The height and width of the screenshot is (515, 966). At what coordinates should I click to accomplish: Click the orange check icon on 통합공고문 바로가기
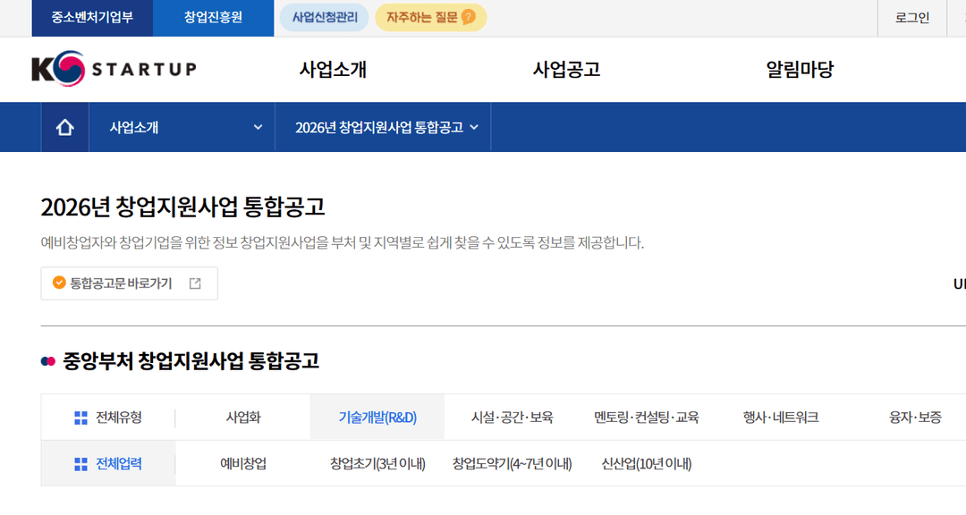click(59, 283)
